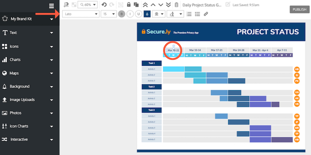This screenshot has height=155, width=311.
Task: Open the Lato font dropdown
Action: pos(80,14)
